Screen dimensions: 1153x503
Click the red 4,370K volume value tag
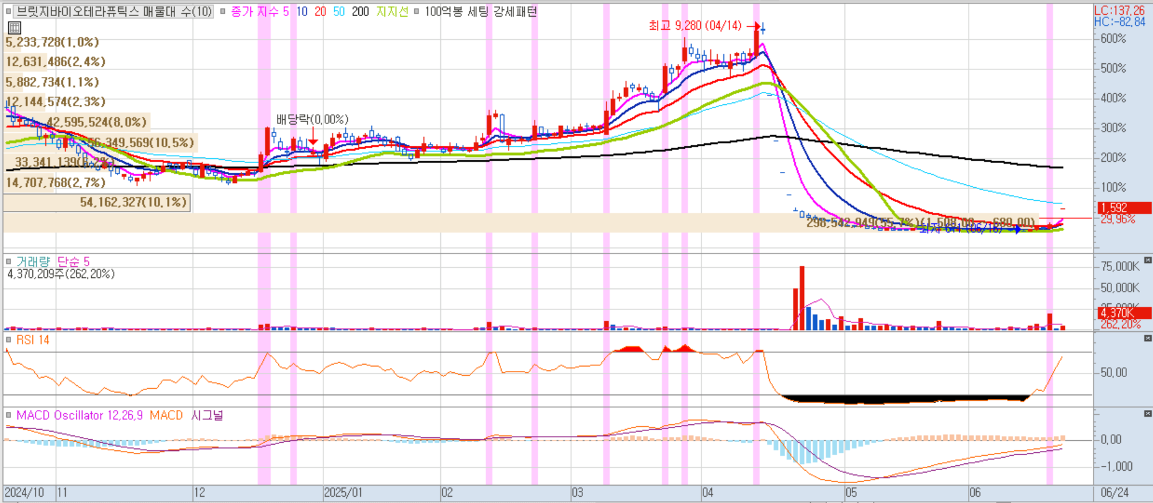click(x=1124, y=313)
